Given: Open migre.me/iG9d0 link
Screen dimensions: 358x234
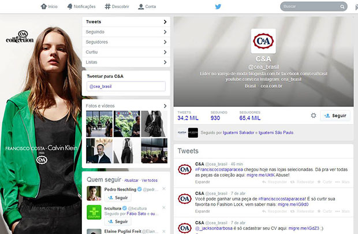Looking at the screenshot, I should point(293,205).
